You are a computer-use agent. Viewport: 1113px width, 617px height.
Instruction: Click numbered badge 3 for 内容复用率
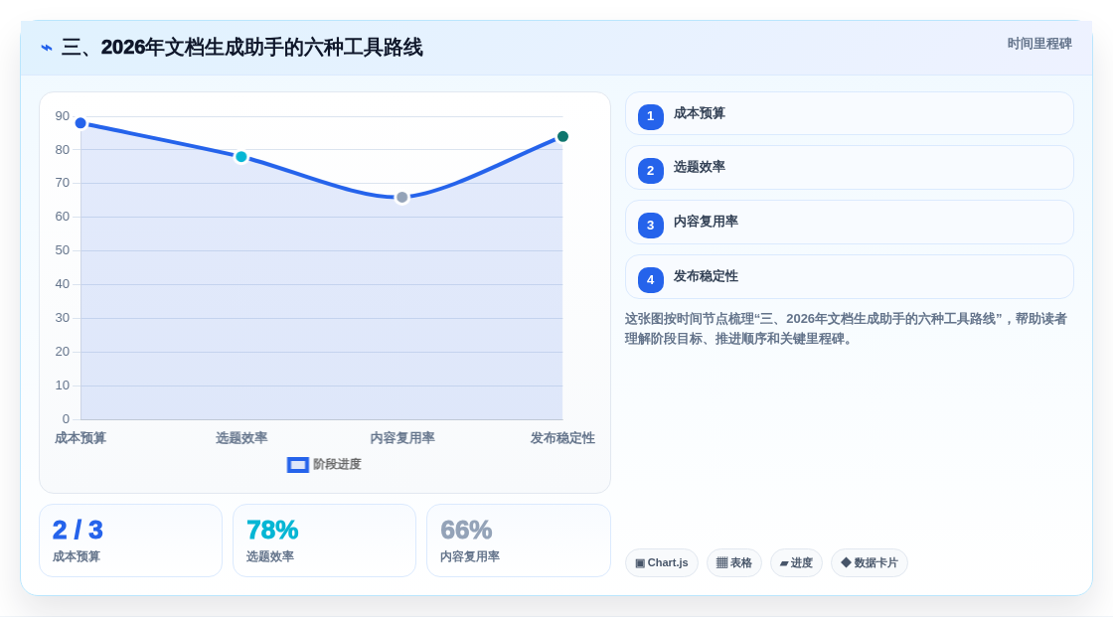point(650,226)
